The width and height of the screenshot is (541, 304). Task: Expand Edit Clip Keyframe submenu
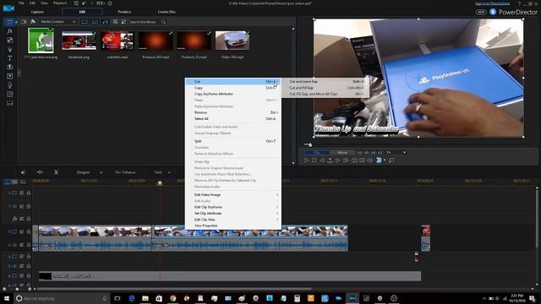pyautogui.click(x=233, y=207)
